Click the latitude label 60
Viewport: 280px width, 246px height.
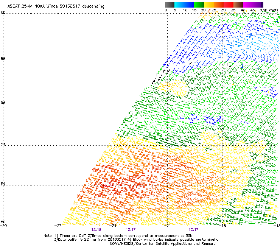3,12
